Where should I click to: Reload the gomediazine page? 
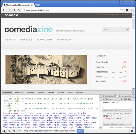(14, 10)
